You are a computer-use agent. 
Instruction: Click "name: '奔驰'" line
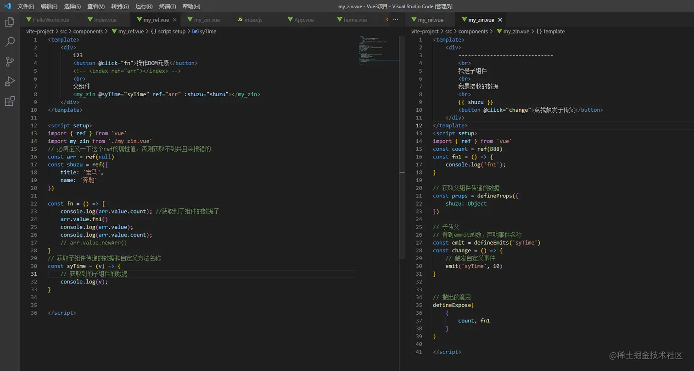(x=79, y=180)
